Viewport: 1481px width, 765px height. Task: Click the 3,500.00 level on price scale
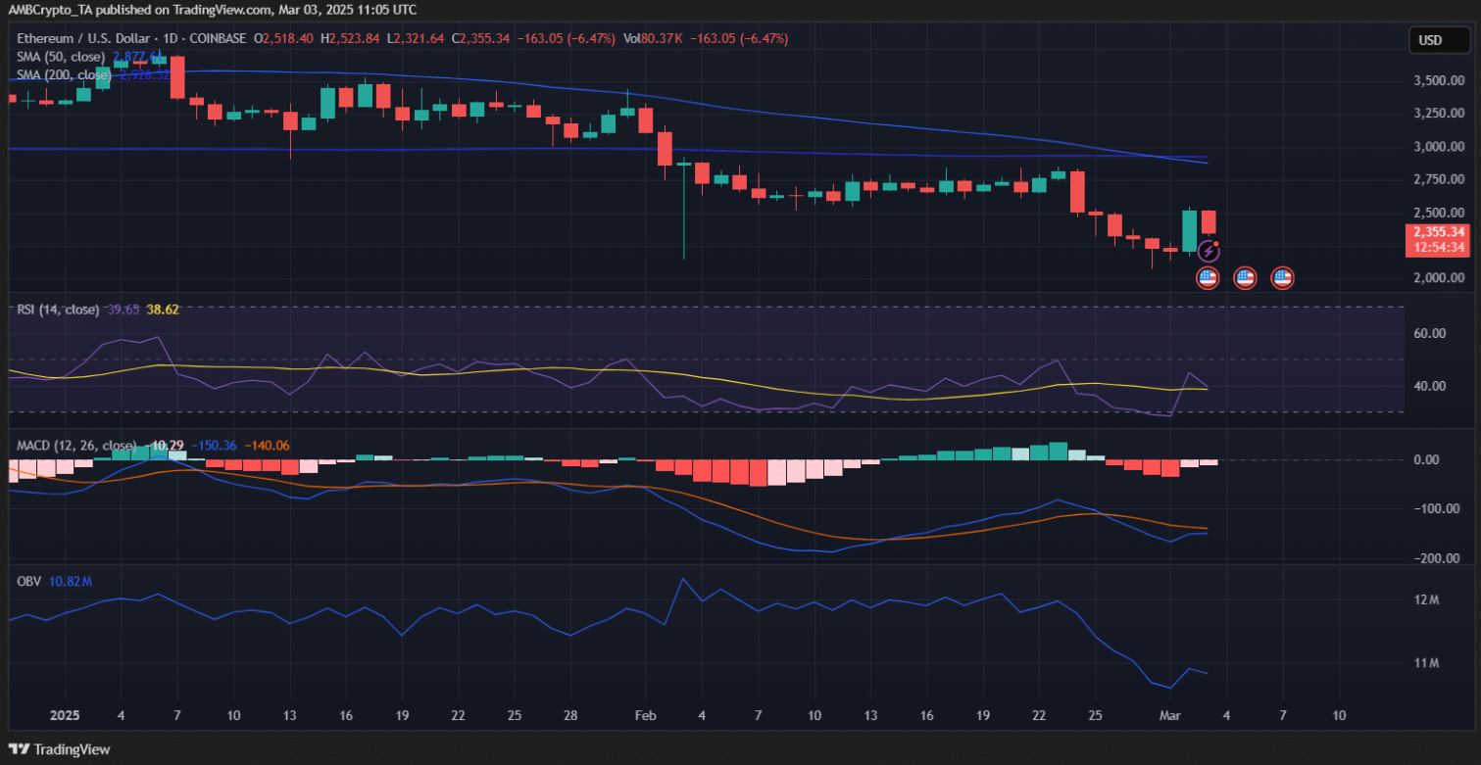[x=1434, y=80]
